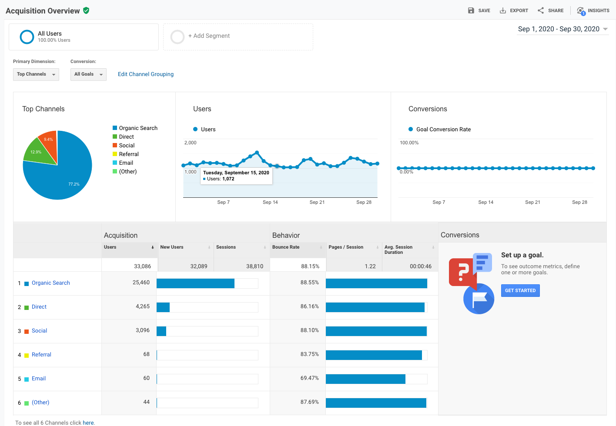Click the Acquisition Overview title

[43, 11]
